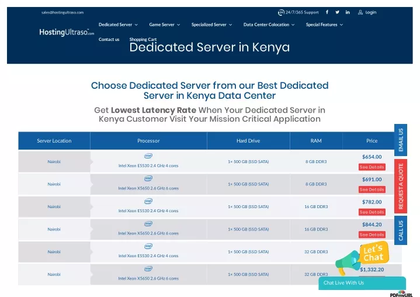Click the Login link
The width and height of the screenshot is (420, 297).
(371, 12)
